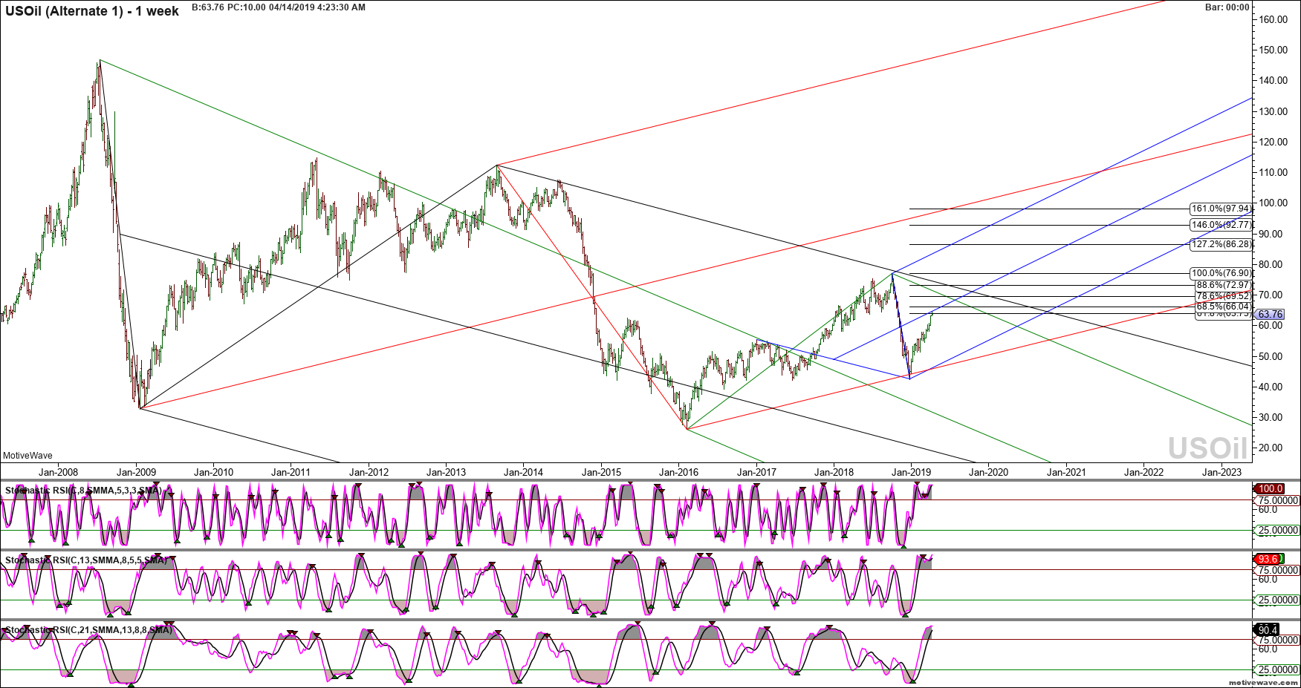Click the Jan-2016 date axis label
This screenshot has height=688, width=1301.
(x=678, y=472)
